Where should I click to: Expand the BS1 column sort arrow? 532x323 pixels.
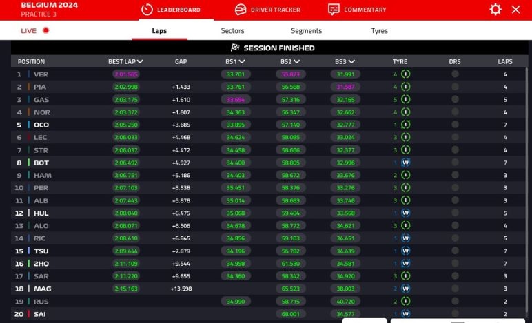tap(242, 61)
